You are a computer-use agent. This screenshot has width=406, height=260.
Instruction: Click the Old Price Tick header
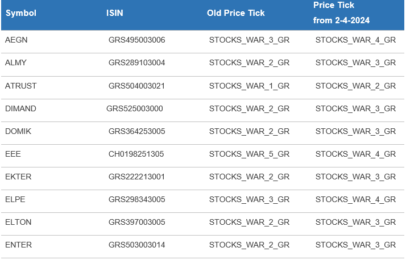click(x=235, y=13)
